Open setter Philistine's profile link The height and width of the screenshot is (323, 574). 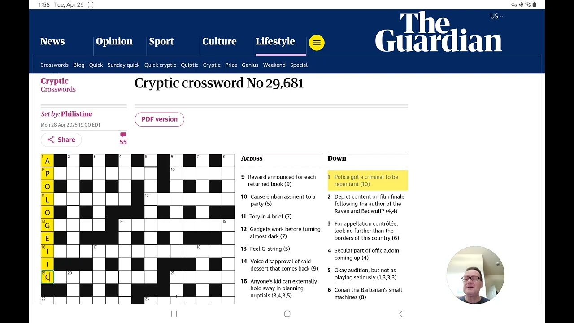pos(77,113)
